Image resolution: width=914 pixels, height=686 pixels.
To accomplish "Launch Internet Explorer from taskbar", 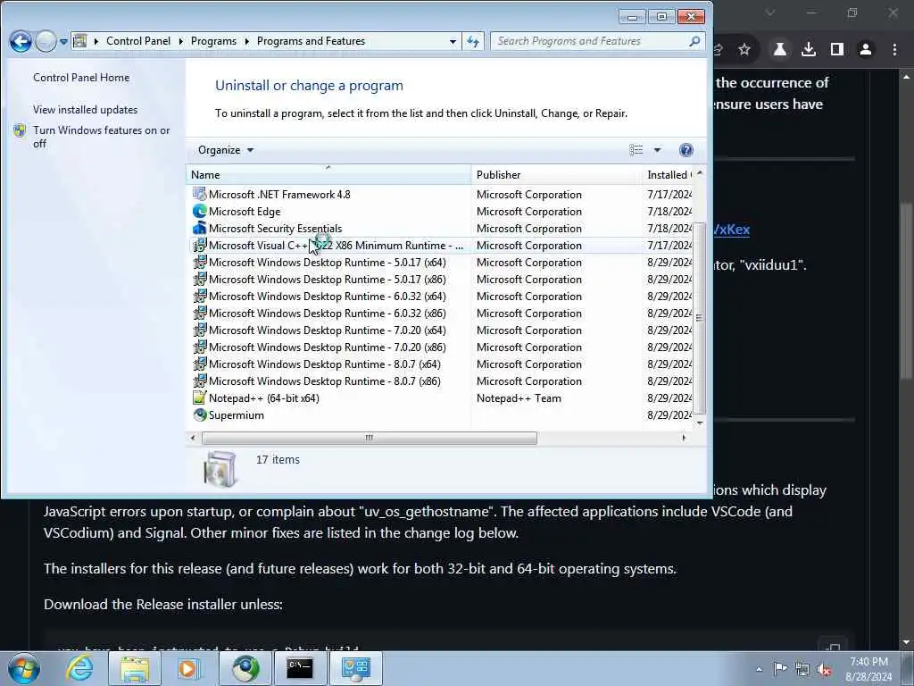I will (79, 668).
